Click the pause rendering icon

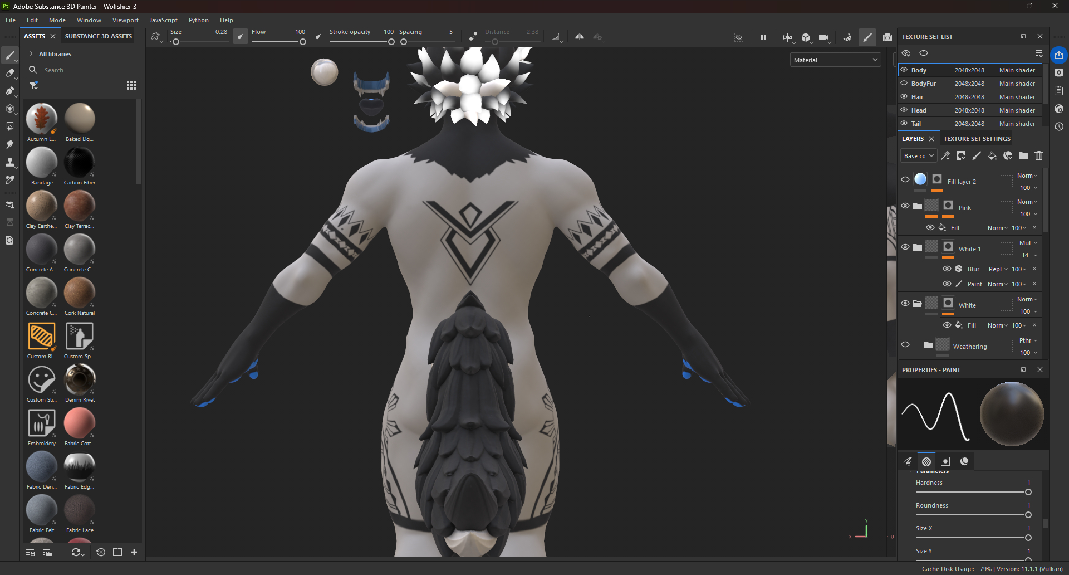tap(763, 37)
